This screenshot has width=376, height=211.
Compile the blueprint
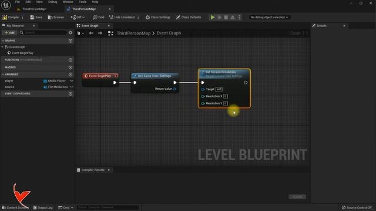point(11,17)
